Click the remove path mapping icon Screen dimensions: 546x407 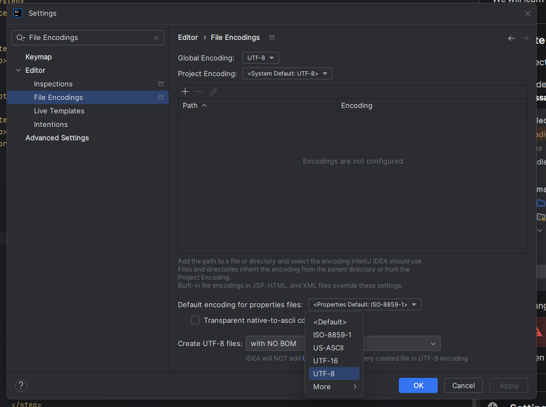point(199,91)
